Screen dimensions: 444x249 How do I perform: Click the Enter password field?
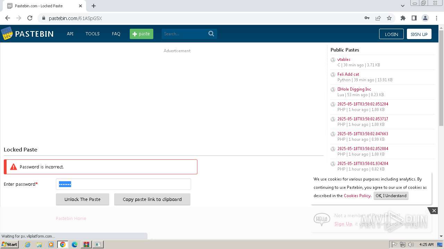(x=123, y=184)
